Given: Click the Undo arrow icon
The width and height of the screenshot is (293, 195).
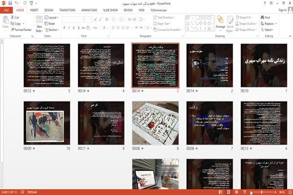Looking at the screenshot, I should point(17,3).
